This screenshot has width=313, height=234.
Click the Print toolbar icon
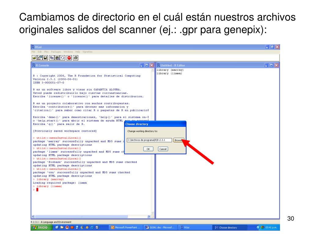(x=75, y=58)
